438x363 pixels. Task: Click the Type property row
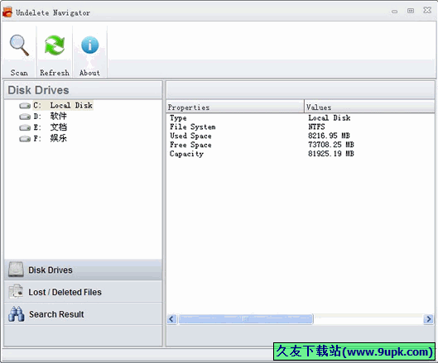[301, 117]
